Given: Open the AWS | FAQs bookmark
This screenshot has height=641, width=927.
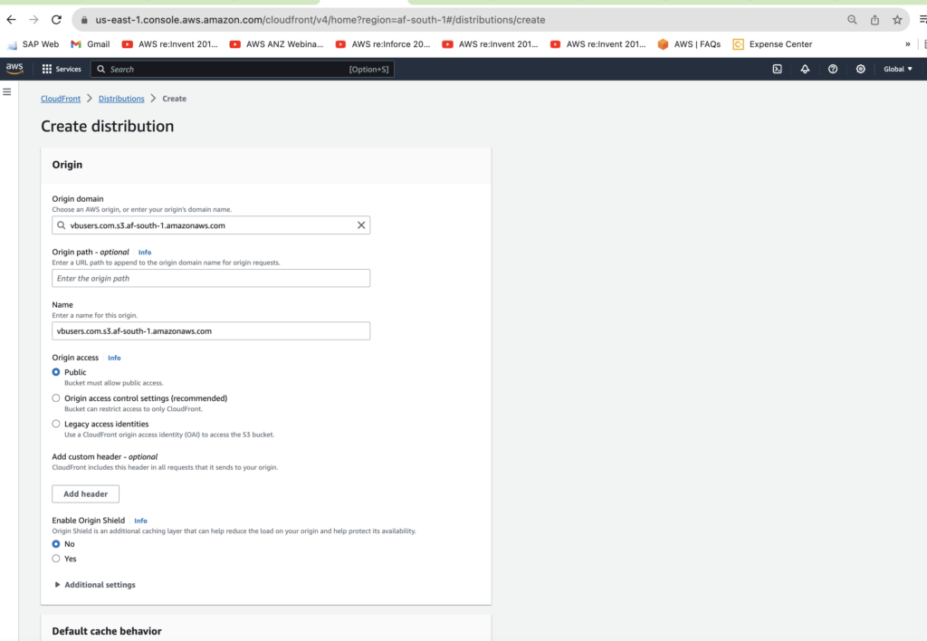Looking at the screenshot, I should (x=690, y=43).
